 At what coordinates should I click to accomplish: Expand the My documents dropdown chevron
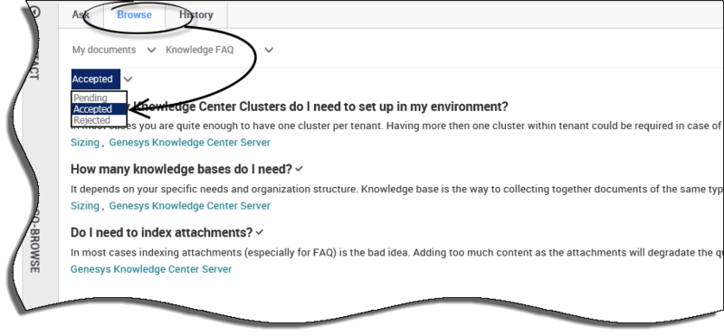click(151, 50)
